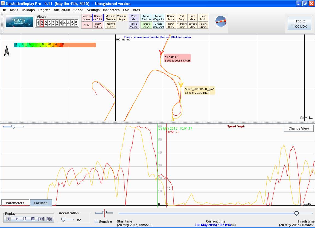The width and height of the screenshot is (315, 228).
Task: Enable the Synchro checkbox
Action: click(x=97, y=221)
